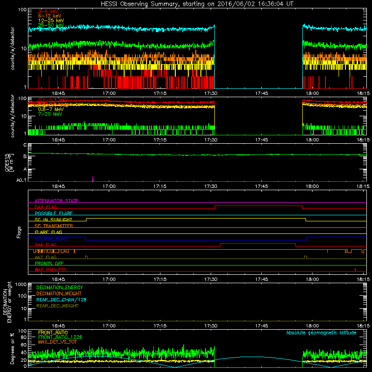Select the 6-12 keV legend label

pyautogui.click(x=50, y=16)
